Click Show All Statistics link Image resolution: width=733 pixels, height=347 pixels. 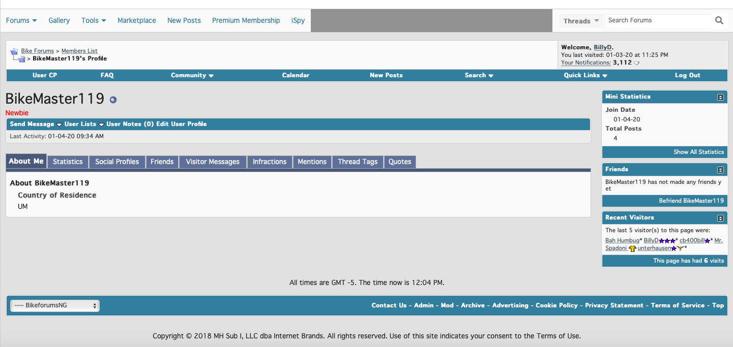coord(698,152)
